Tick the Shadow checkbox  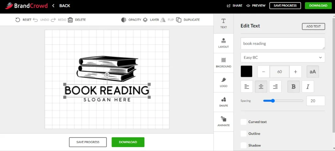point(243,145)
